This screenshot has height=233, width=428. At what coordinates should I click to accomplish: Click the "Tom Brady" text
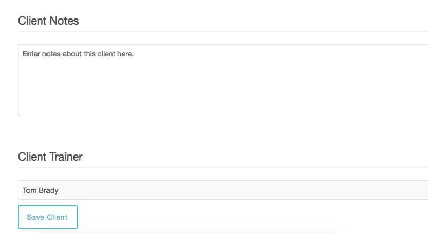point(40,190)
